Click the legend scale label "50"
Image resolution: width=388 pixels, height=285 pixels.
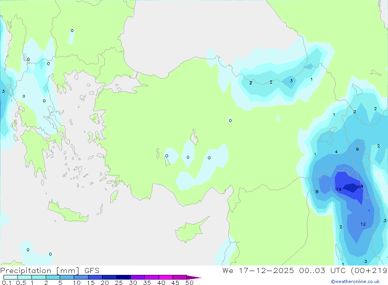(x=189, y=283)
